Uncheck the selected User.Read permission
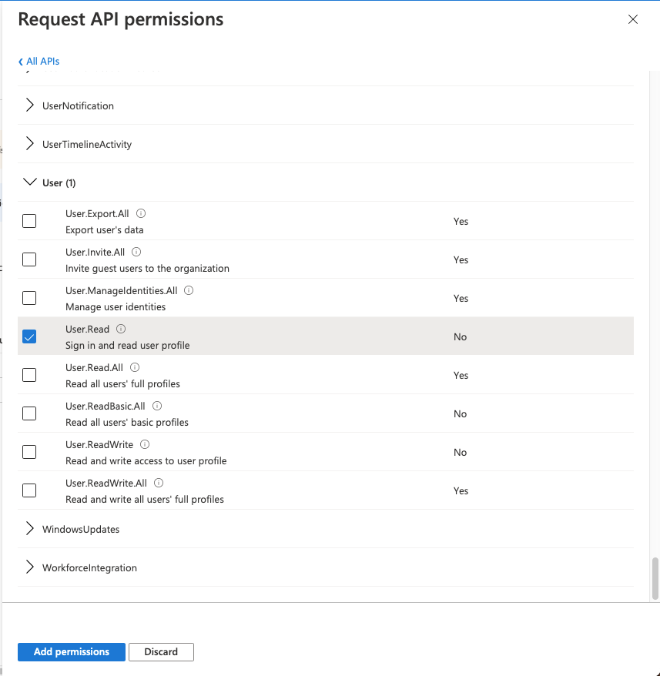 [x=29, y=336]
